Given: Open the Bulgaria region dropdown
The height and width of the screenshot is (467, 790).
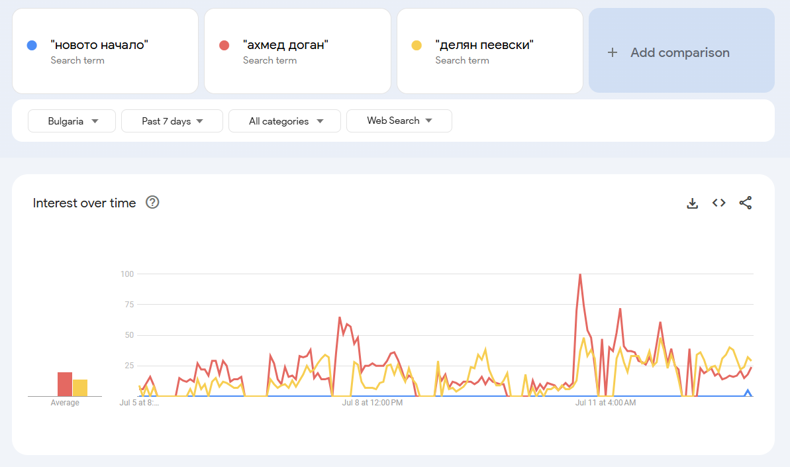Looking at the screenshot, I should click(x=72, y=121).
